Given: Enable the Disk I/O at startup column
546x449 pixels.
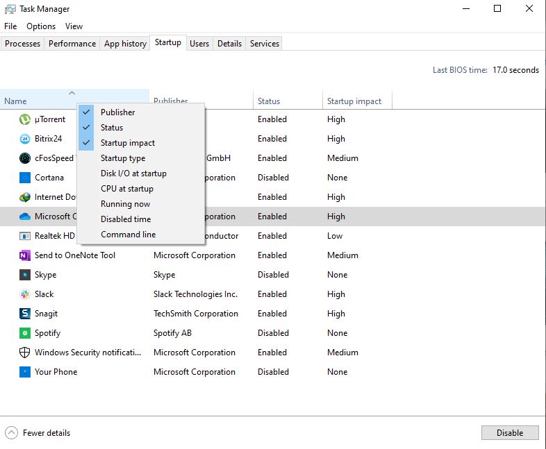Looking at the screenshot, I should click(x=141, y=173).
